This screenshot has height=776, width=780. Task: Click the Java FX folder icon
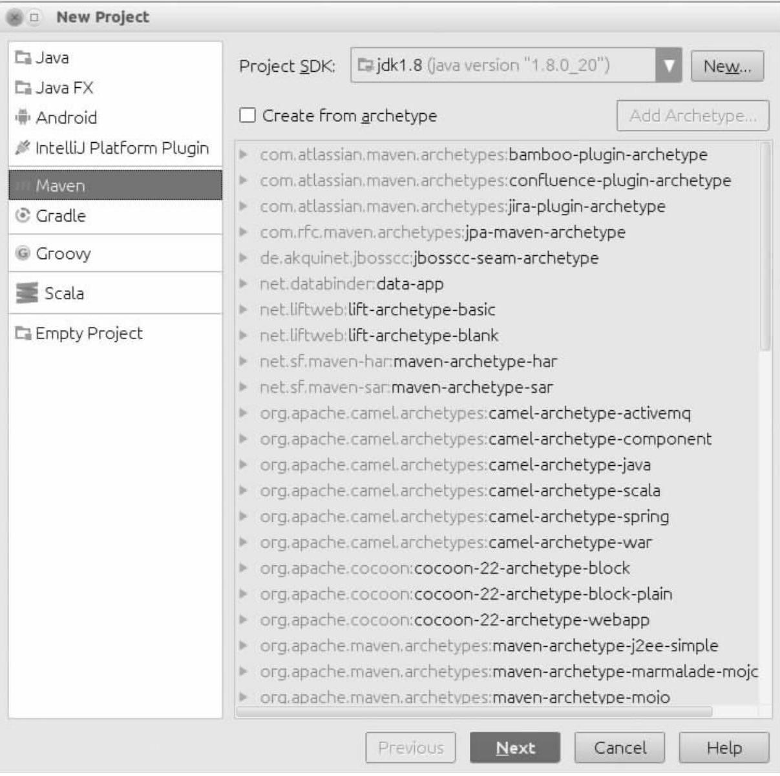pyautogui.click(x=23, y=88)
